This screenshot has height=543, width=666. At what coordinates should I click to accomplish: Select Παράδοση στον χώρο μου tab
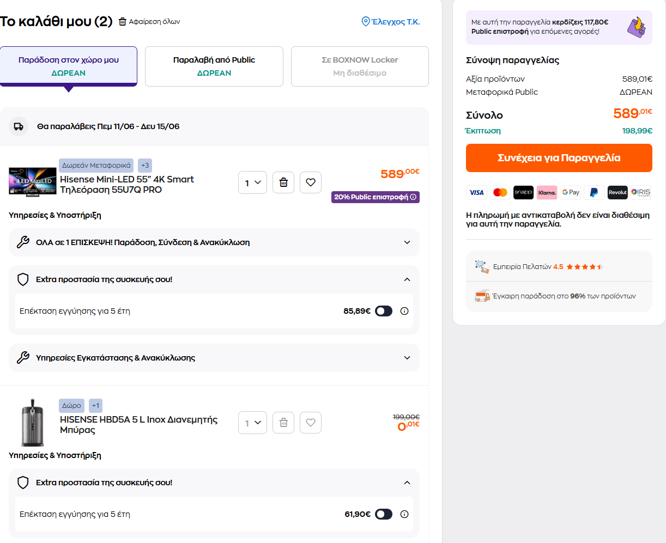point(69,66)
